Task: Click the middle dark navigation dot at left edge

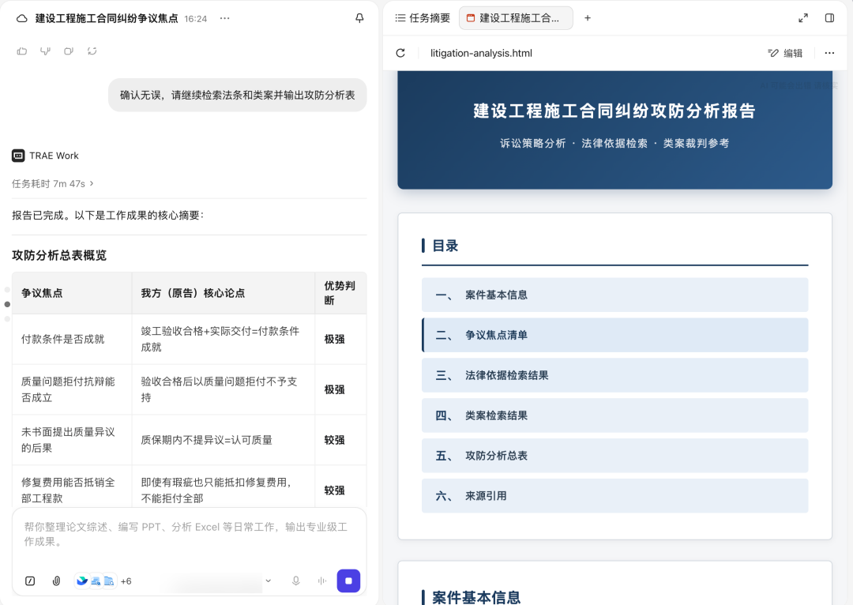Action: [x=7, y=304]
